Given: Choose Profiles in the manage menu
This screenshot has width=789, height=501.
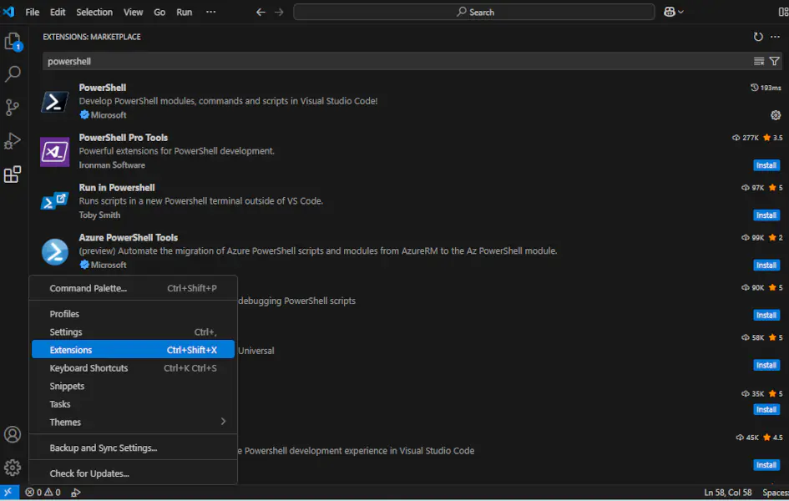Looking at the screenshot, I should 134,314.
